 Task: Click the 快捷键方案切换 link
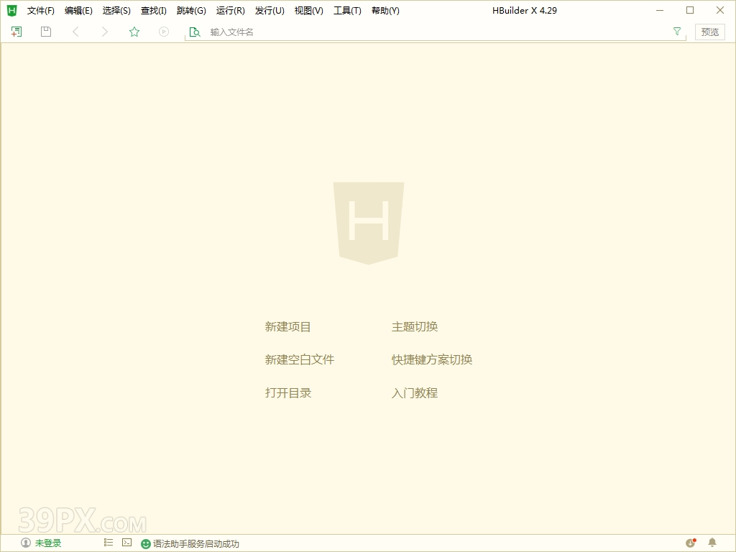pos(432,359)
